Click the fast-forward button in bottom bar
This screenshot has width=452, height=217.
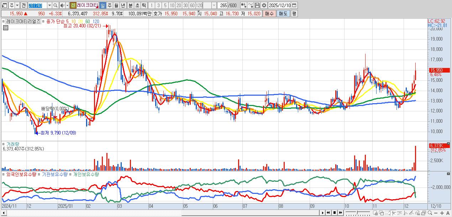pyautogui.click(x=341, y=213)
